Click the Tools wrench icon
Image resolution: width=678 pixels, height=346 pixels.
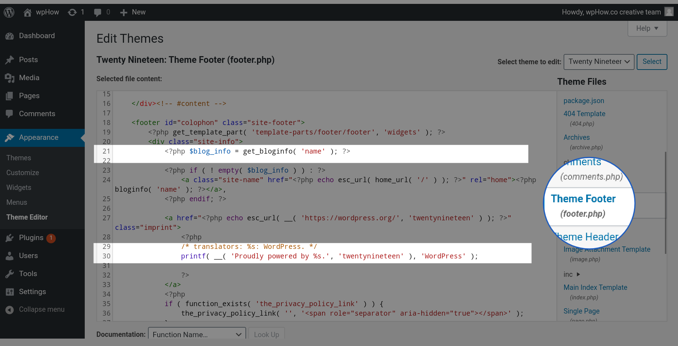[x=10, y=274]
